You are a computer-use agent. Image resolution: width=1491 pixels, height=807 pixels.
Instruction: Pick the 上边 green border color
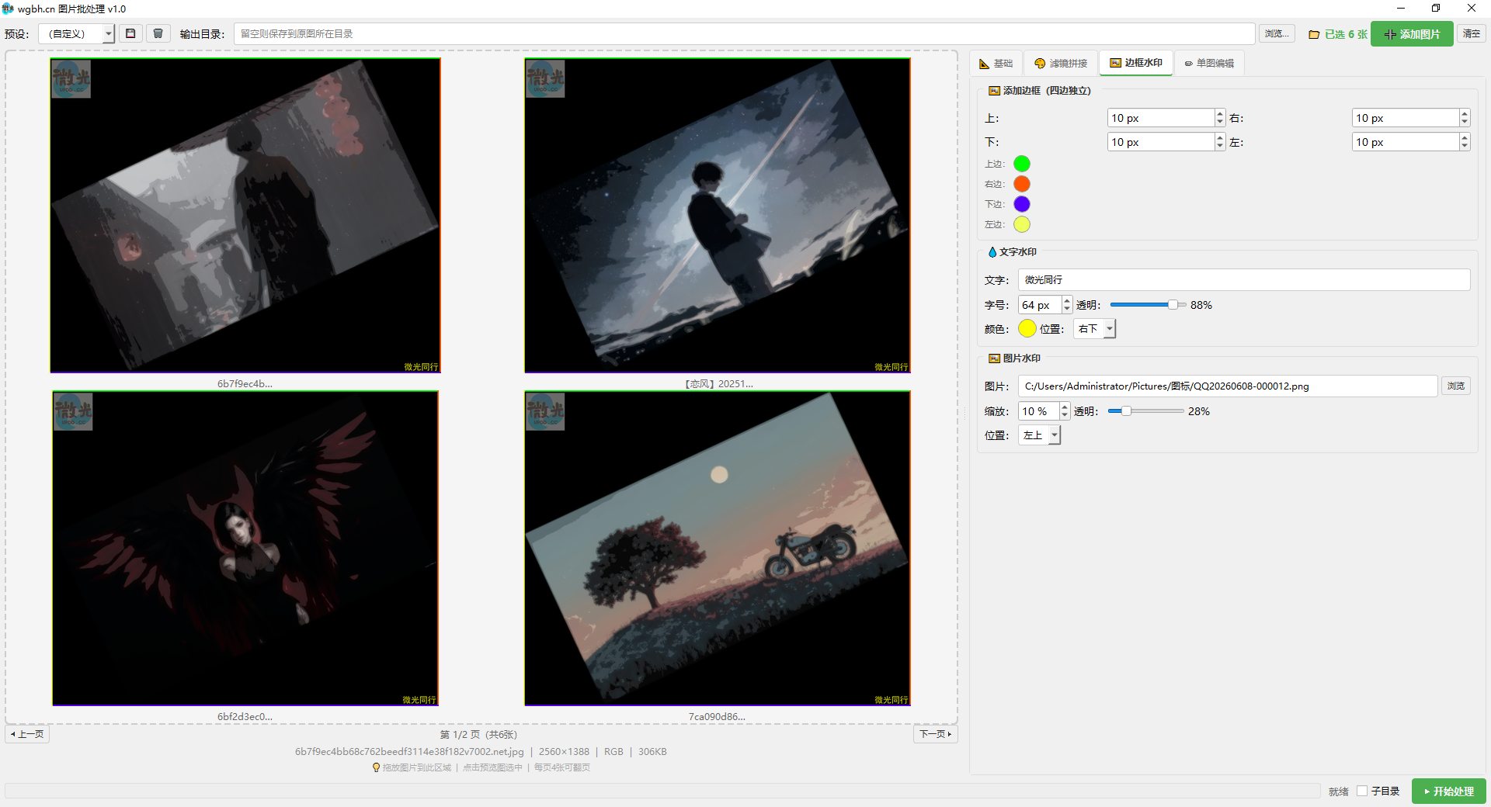tap(1022, 164)
